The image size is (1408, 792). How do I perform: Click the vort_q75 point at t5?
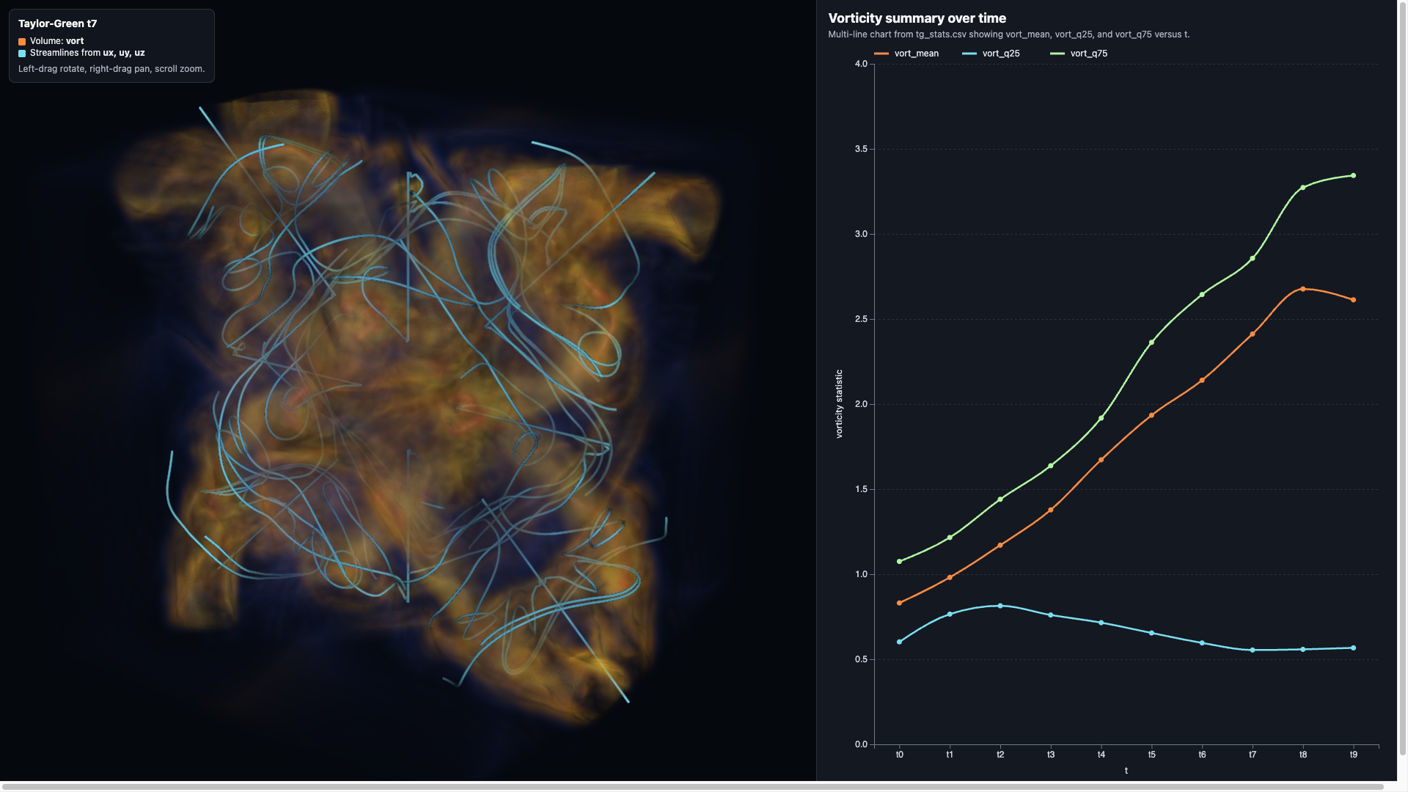click(1151, 342)
